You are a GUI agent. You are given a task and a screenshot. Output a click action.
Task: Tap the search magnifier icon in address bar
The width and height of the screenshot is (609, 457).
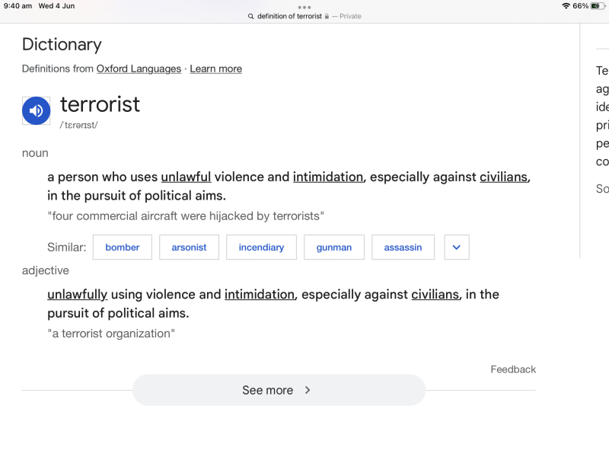click(x=251, y=16)
